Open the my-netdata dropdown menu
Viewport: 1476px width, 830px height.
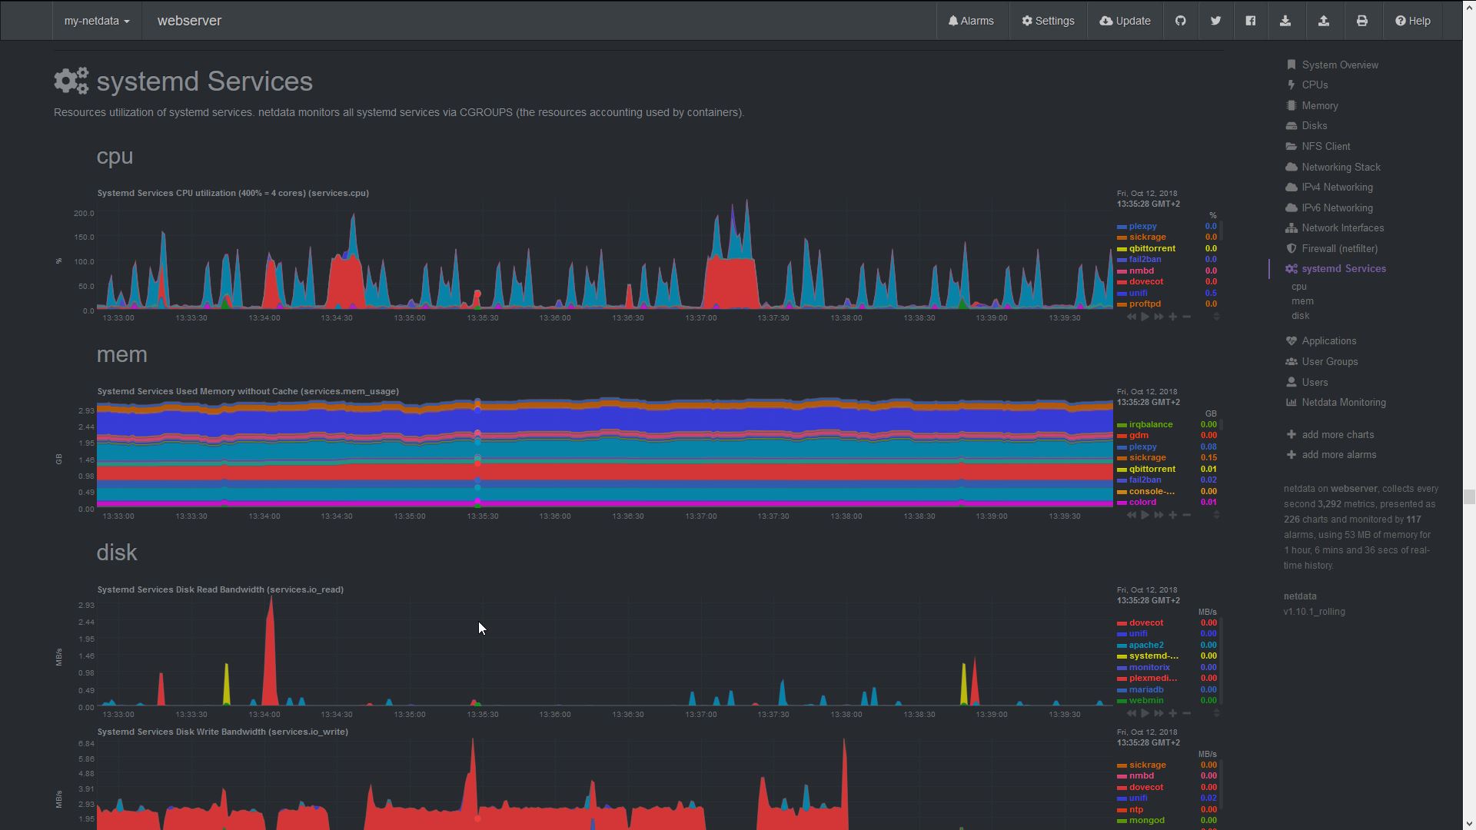click(97, 21)
